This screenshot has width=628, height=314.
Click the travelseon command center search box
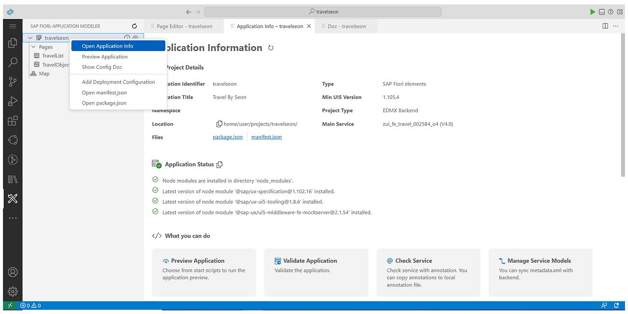pyautogui.click(x=323, y=12)
